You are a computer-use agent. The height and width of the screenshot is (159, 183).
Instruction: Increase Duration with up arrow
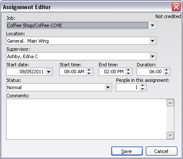167,70
